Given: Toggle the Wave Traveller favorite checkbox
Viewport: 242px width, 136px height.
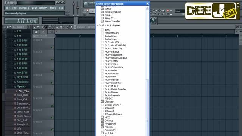Looking at the screenshot, I should (102, 21).
